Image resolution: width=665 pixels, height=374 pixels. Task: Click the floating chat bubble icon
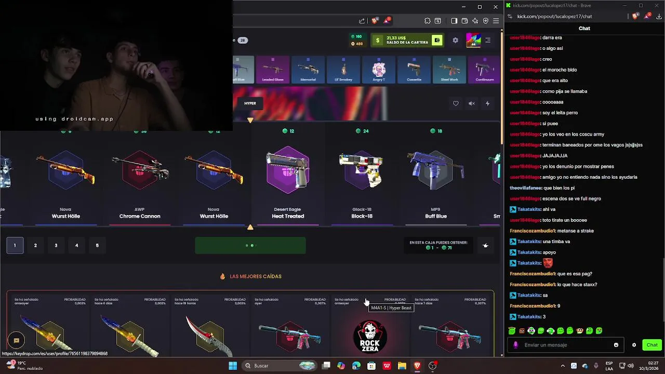point(16,340)
